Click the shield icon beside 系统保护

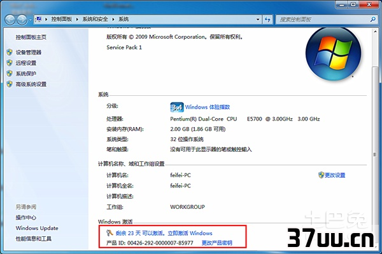click(10, 73)
